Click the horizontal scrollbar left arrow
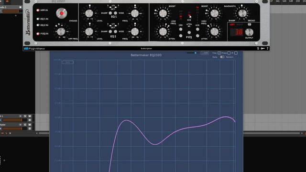Viewport: 306px width, 172px height. coord(37,133)
